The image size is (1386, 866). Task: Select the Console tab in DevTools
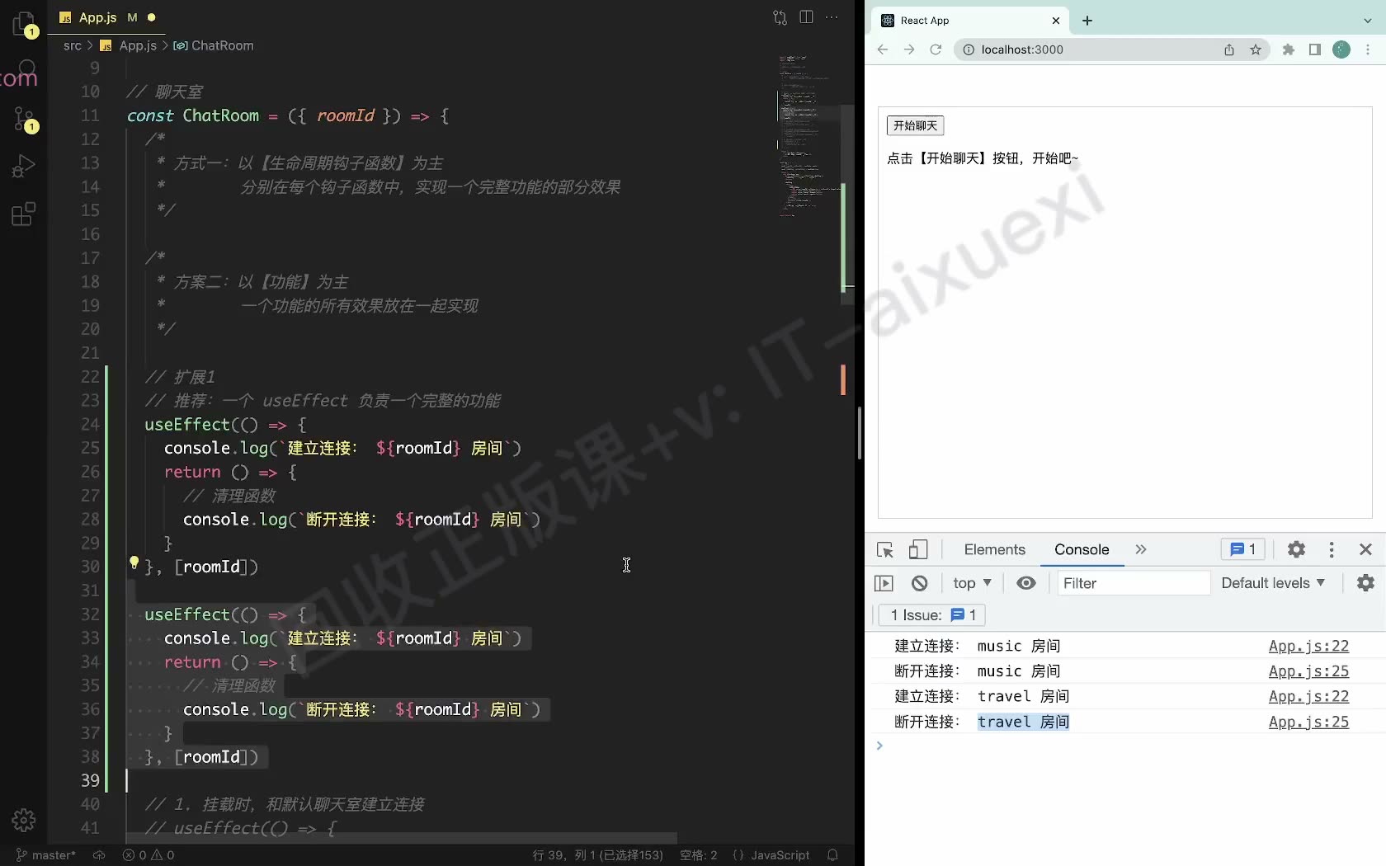coord(1082,549)
